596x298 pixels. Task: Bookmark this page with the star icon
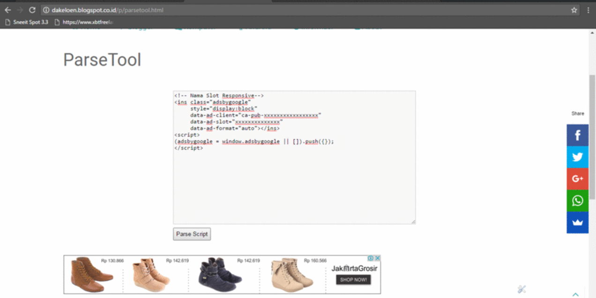(574, 10)
